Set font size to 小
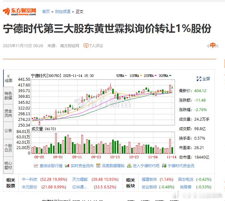Screen dimensions: 225x201 coord(208,46)
